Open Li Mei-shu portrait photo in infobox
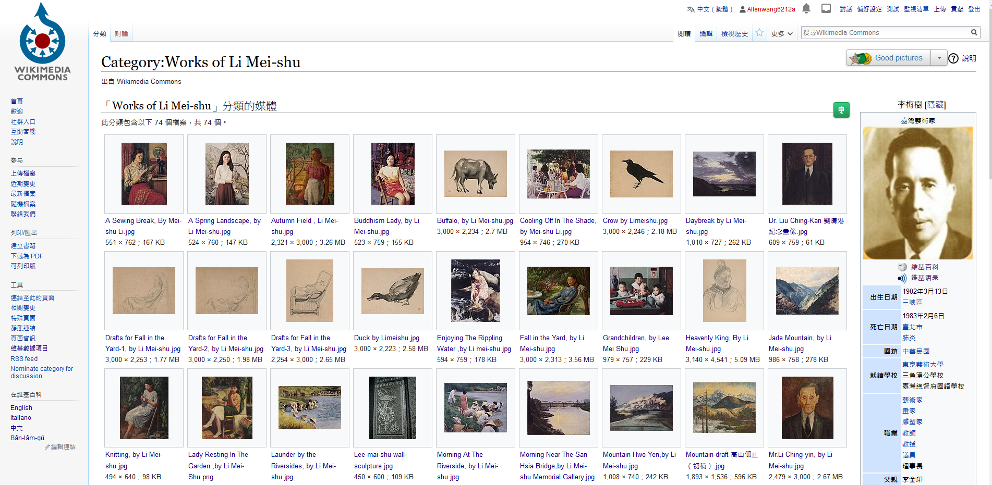Image resolution: width=992 pixels, height=485 pixels. [918, 193]
